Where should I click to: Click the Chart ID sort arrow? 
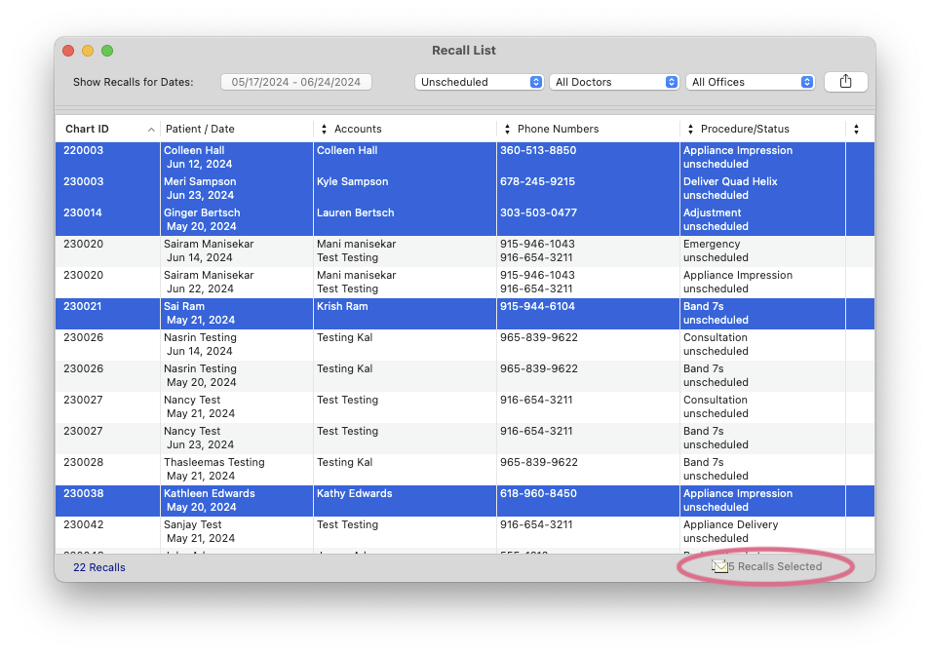[151, 130]
